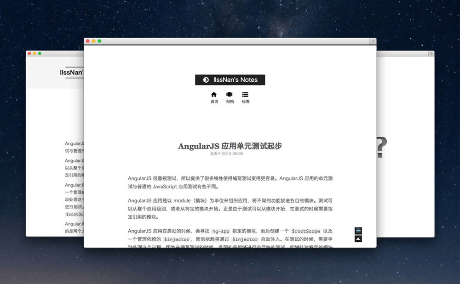Click the ng-app inline code link
The width and height of the screenshot is (460, 284).
(x=220, y=231)
